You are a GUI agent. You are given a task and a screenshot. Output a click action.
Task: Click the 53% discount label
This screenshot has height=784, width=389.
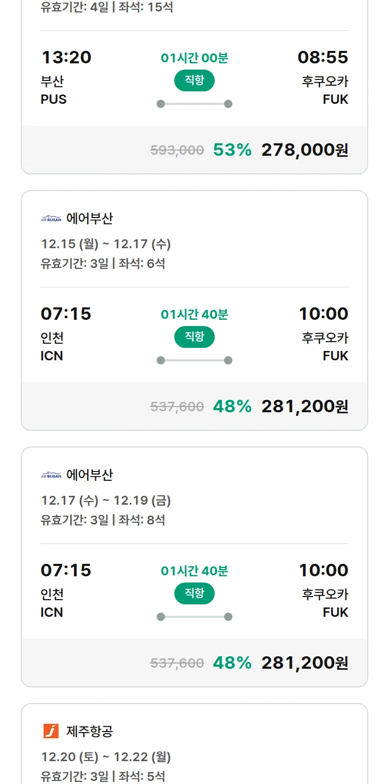point(232,150)
